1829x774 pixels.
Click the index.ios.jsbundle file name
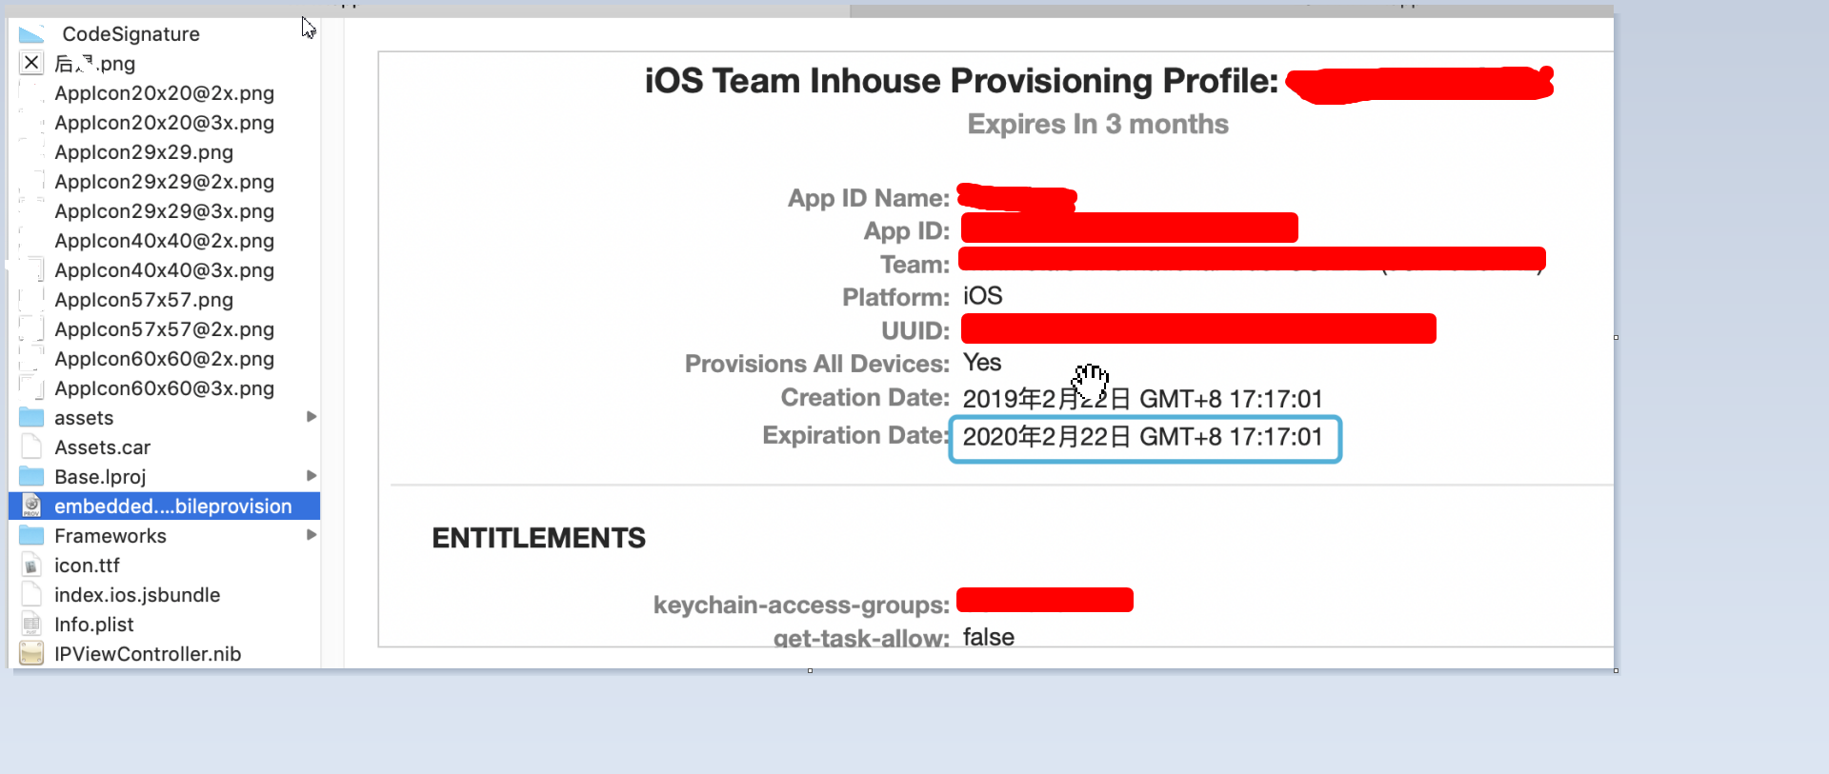pos(137,595)
